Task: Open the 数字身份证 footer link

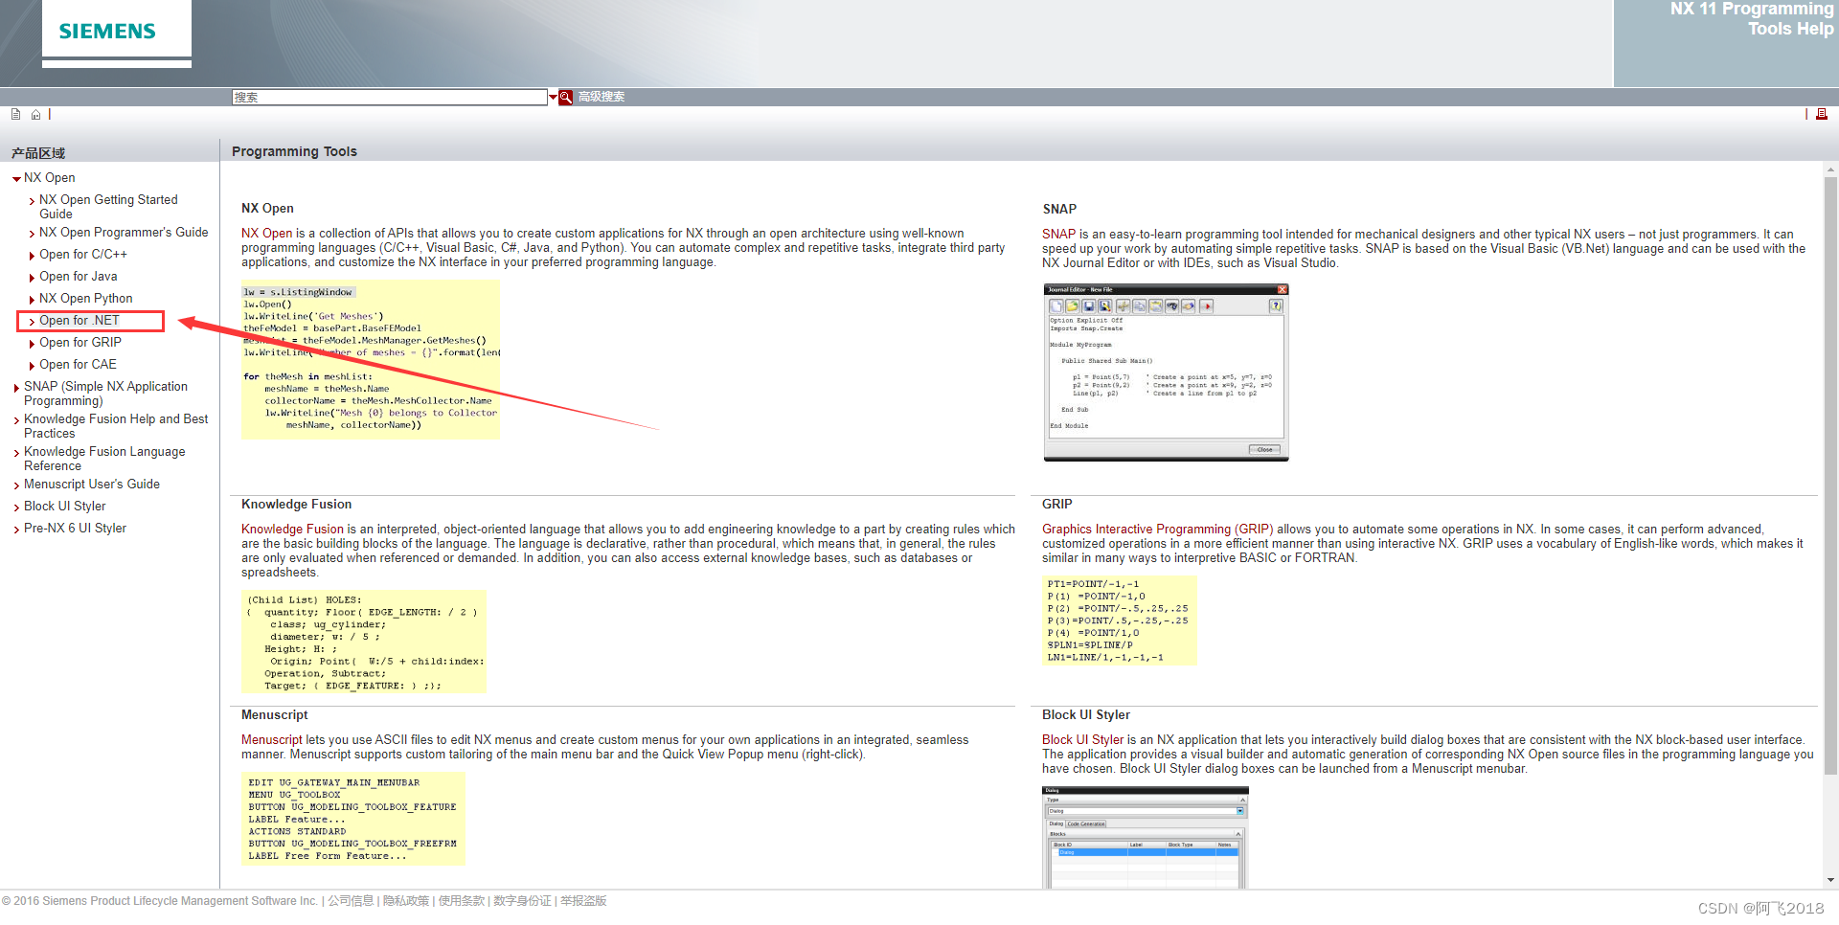Action: [522, 901]
